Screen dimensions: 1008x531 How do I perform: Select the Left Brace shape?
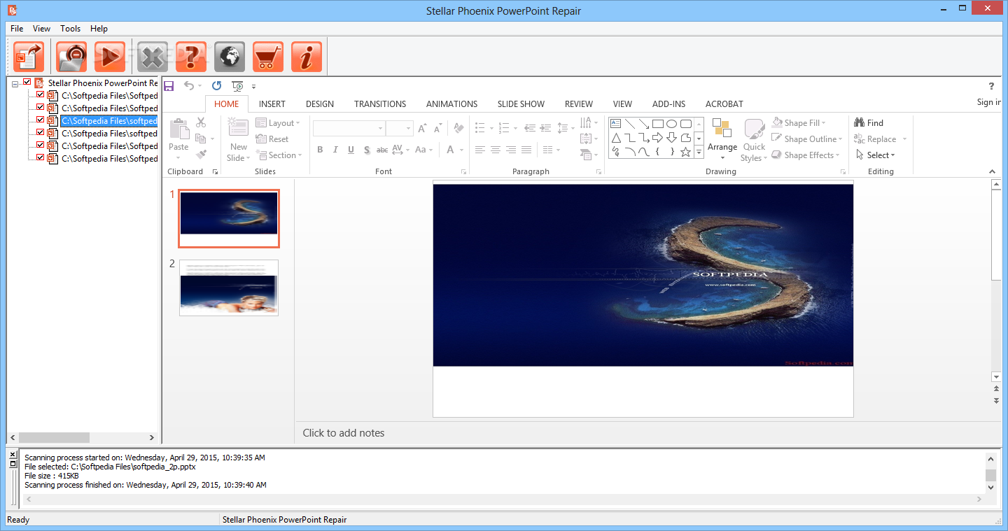(x=658, y=151)
